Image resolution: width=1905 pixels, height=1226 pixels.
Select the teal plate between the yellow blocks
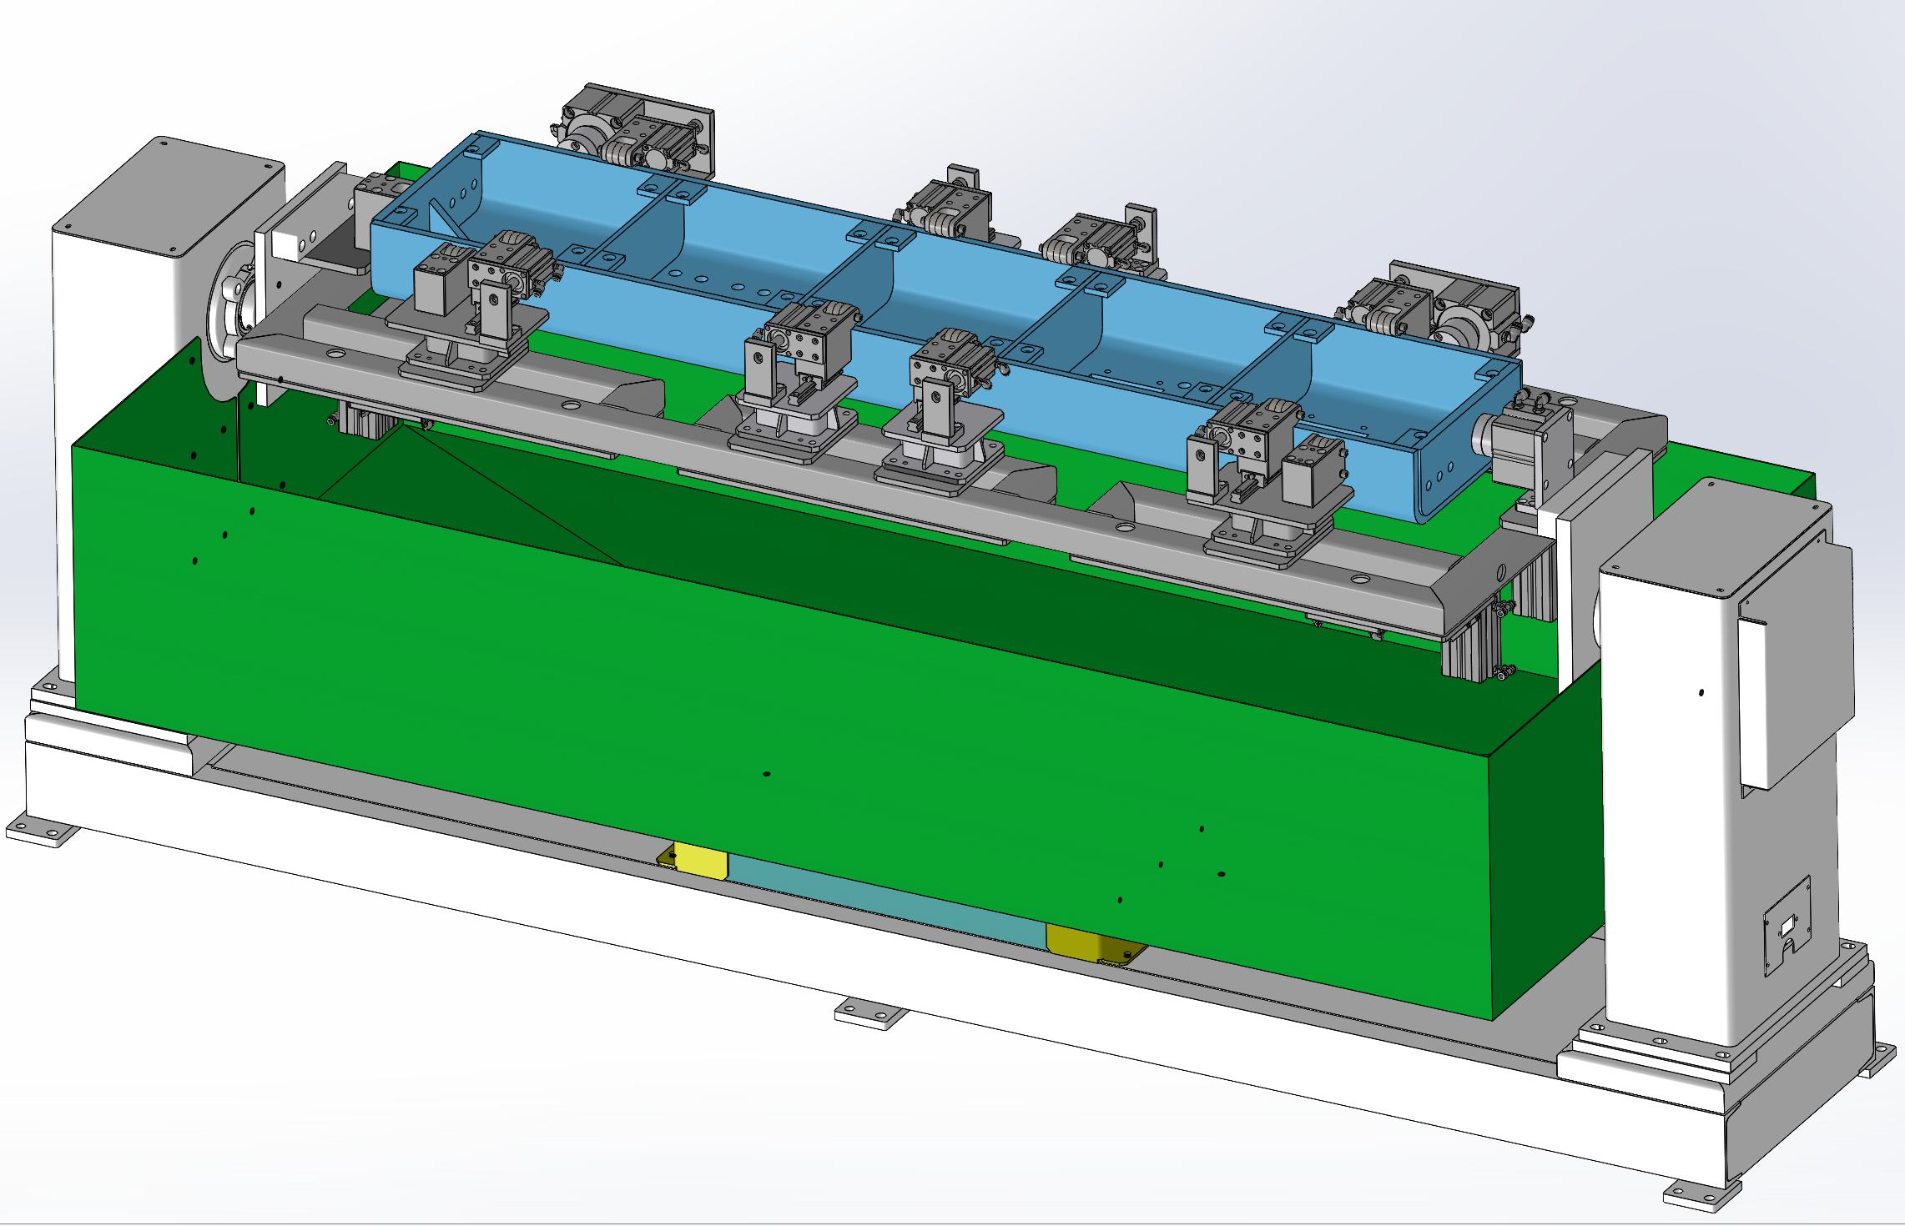[886, 903]
